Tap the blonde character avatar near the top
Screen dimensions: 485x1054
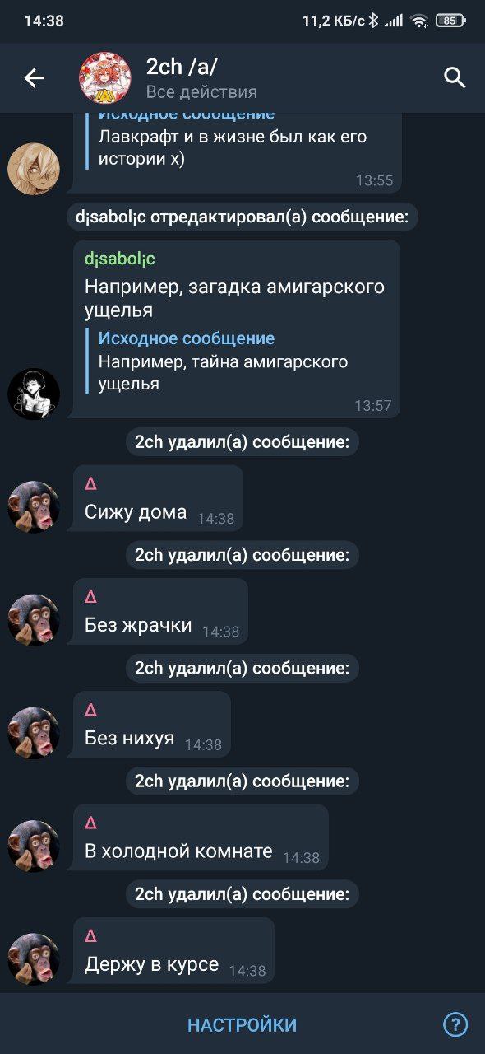coord(34,169)
